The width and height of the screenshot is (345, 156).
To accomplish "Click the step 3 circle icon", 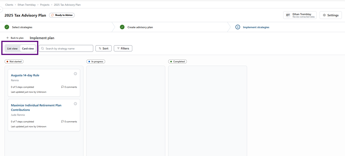I will pyautogui.click(x=237, y=27).
